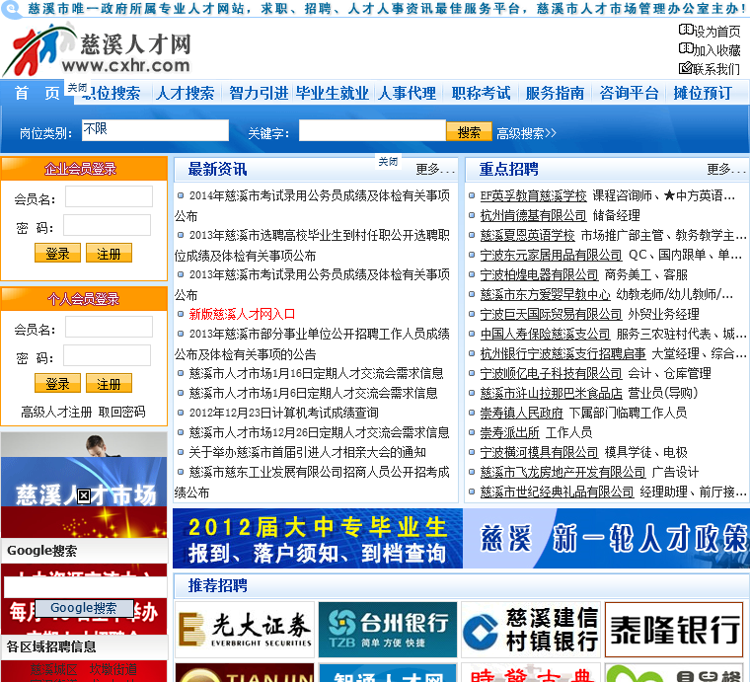Click the 慈溪新一轮人才政策 banner
Viewport: 750px width, 682px height.
tap(606, 539)
